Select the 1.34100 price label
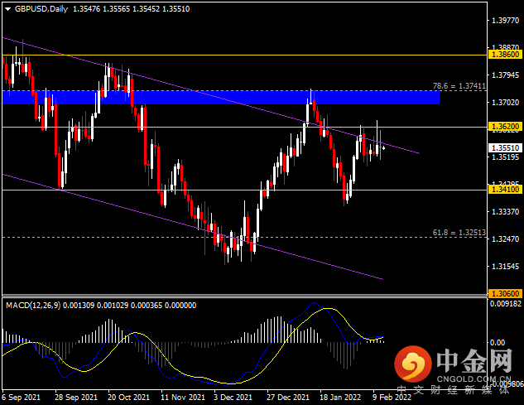The width and height of the screenshot is (524, 405). pos(506,190)
